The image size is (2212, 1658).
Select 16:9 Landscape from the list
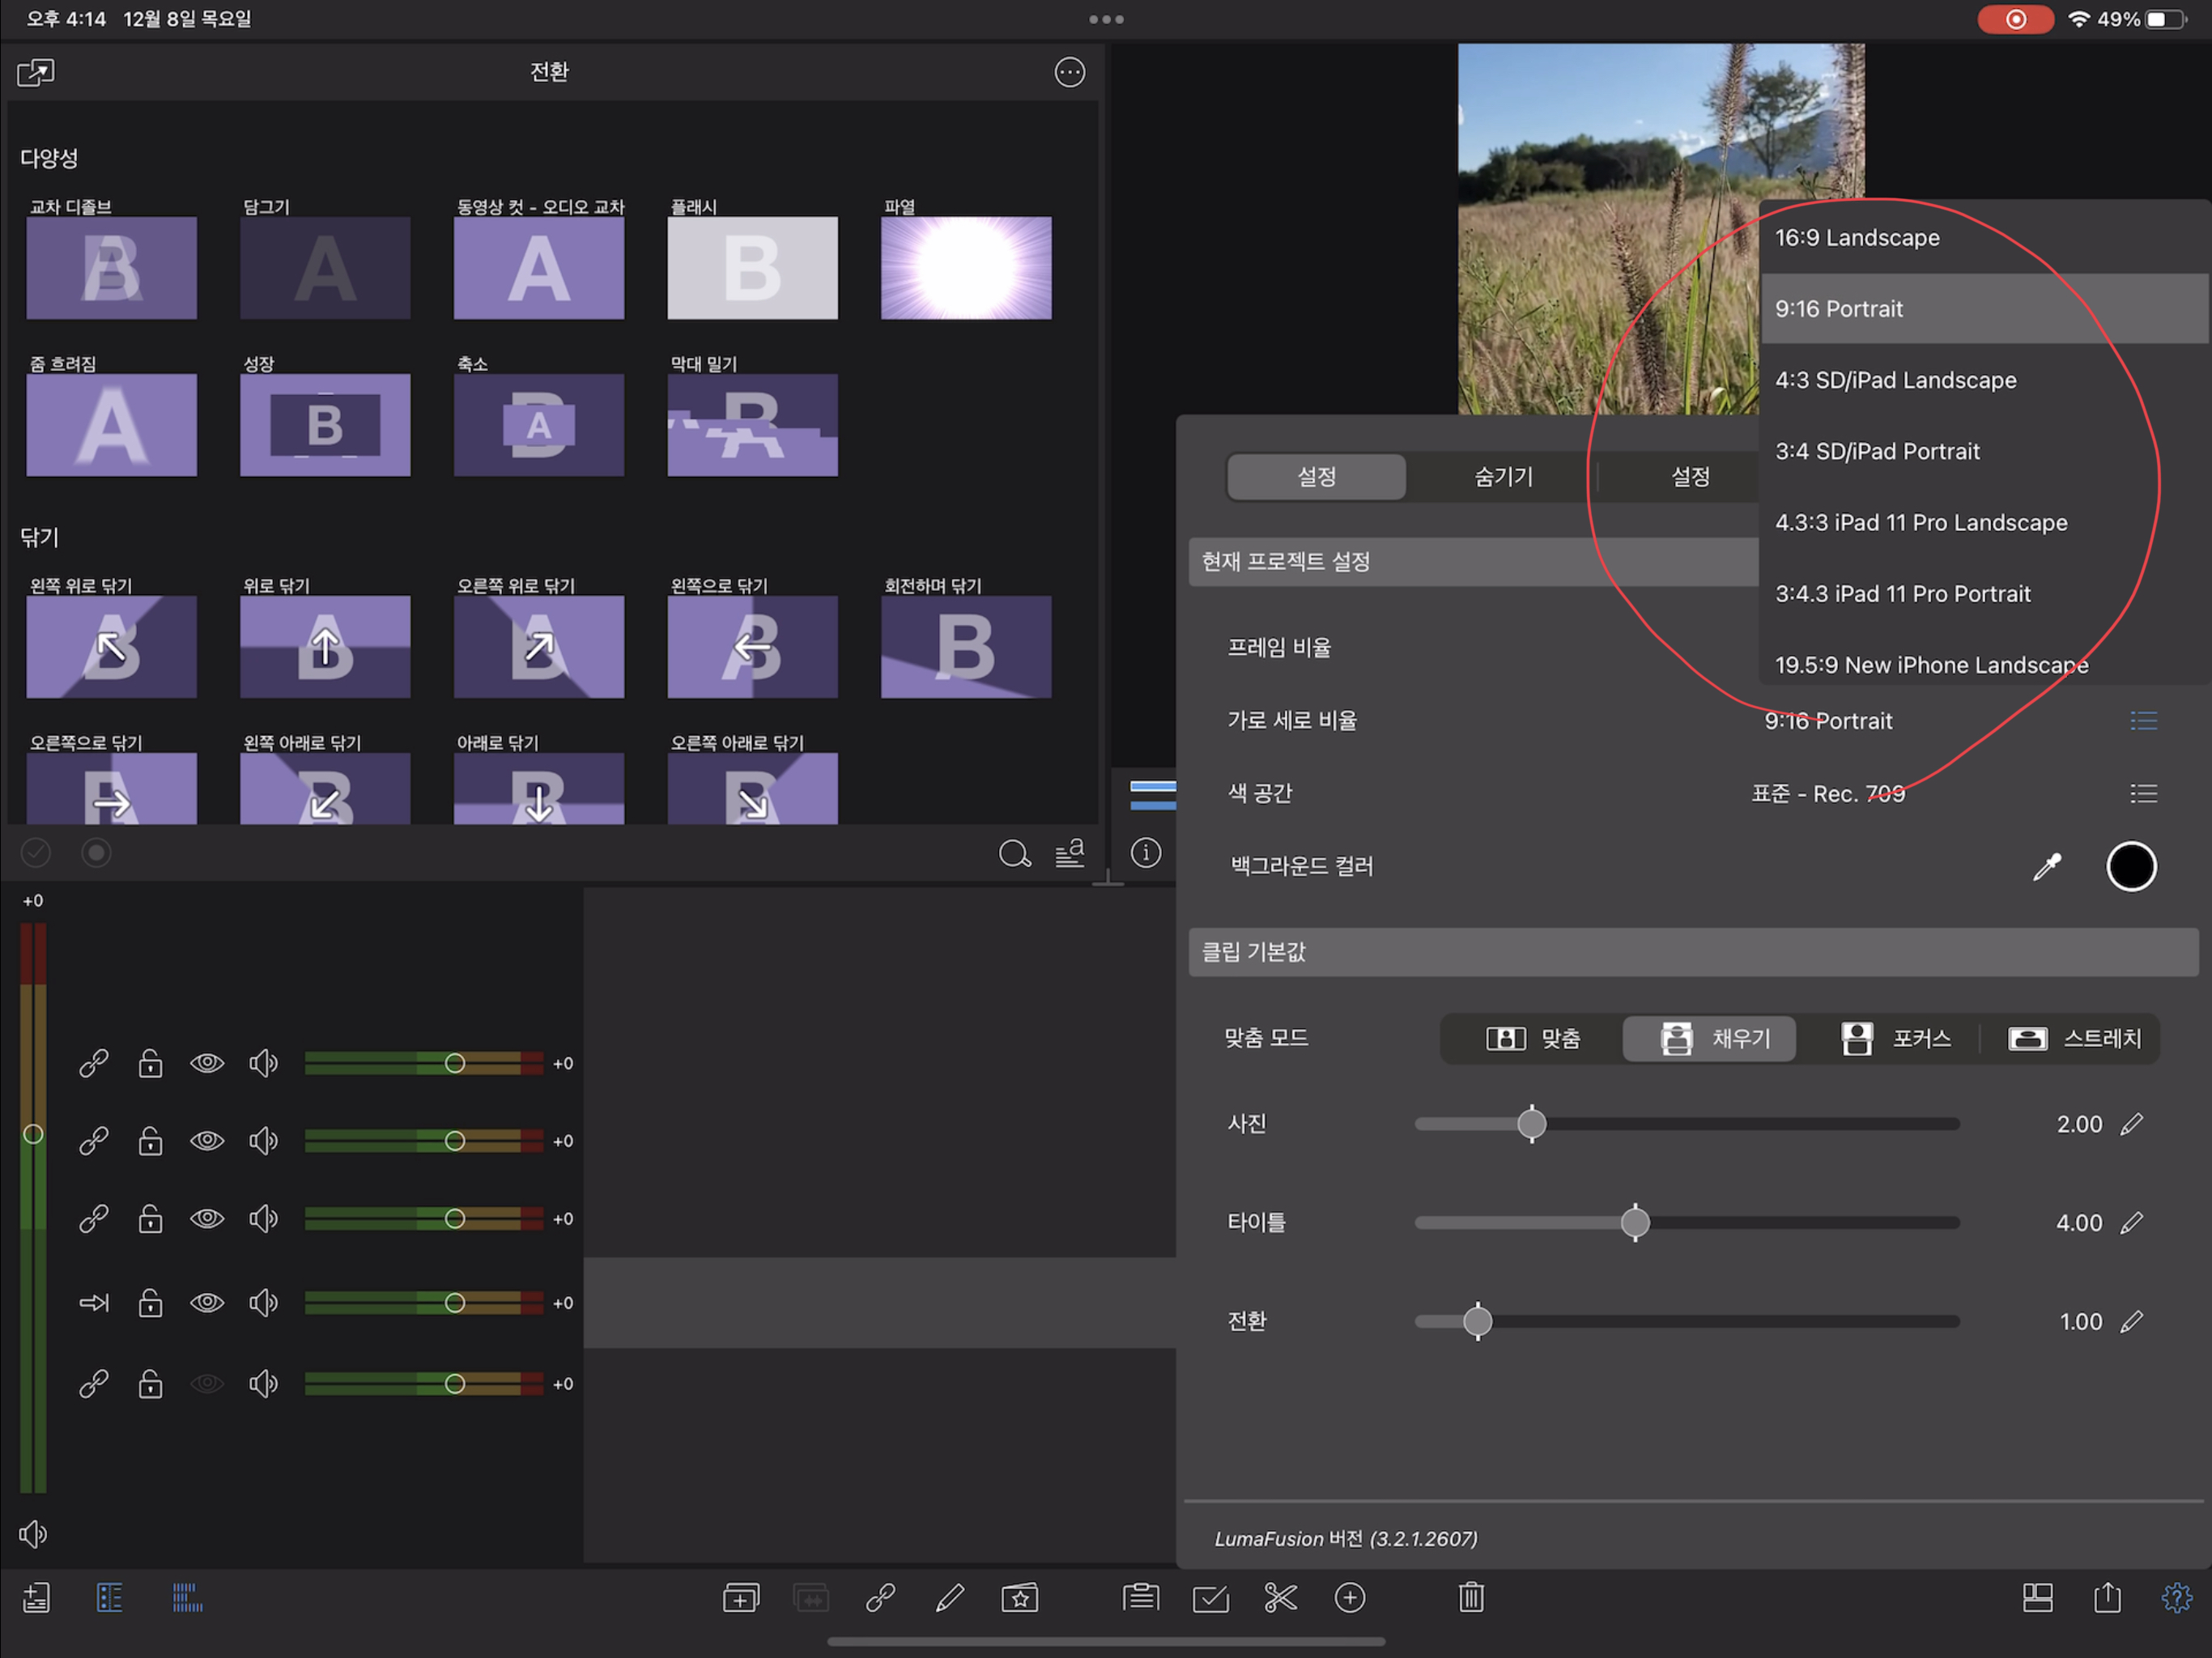(1857, 238)
